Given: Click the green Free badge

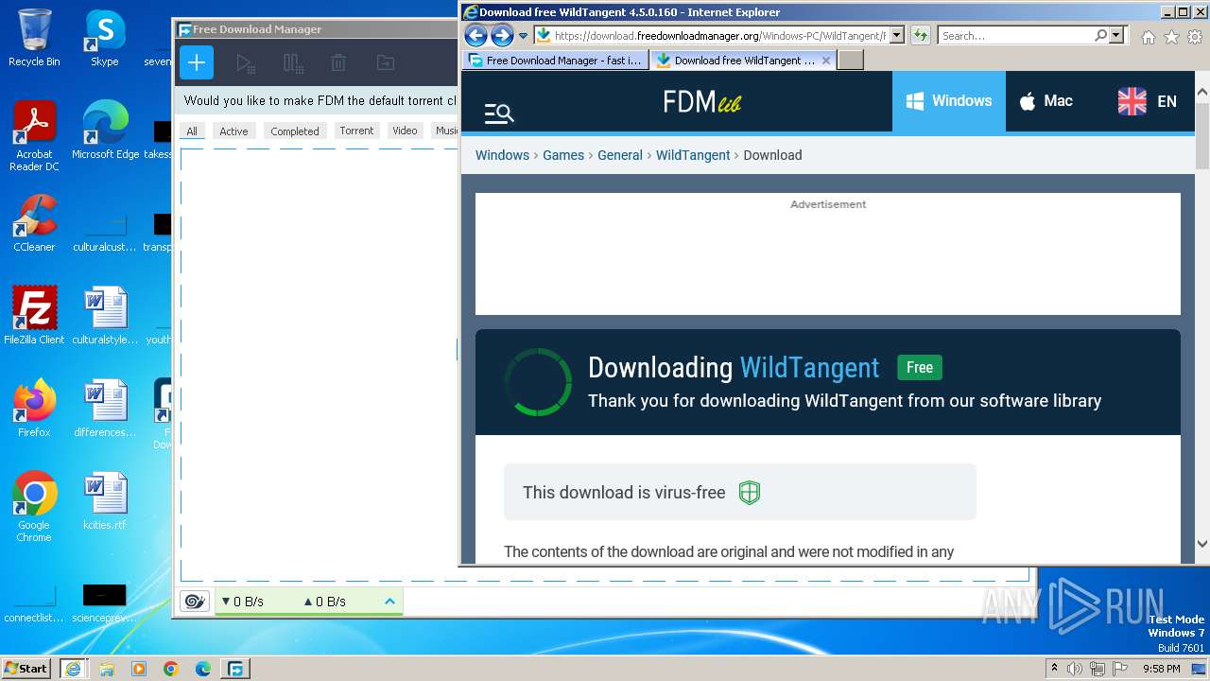Looking at the screenshot, I should [x=920, y=368].
